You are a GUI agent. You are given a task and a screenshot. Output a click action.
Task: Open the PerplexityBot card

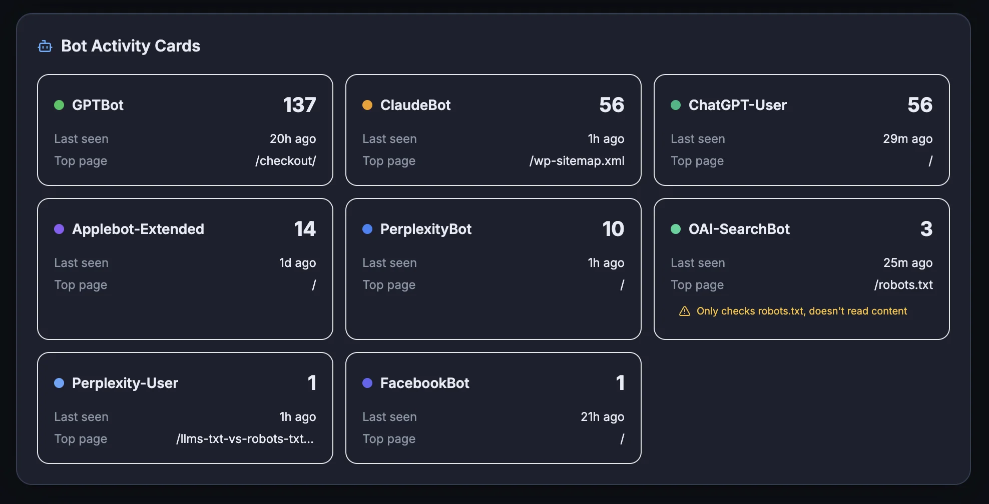[x=493, y=269]
